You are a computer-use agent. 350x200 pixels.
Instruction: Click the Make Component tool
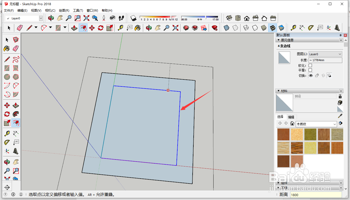point(16,40)
